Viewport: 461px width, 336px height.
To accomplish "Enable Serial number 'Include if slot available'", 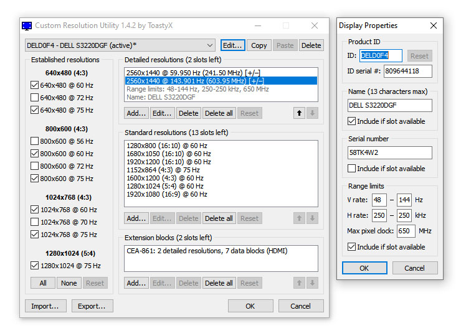I will click(x=351, y=169).
